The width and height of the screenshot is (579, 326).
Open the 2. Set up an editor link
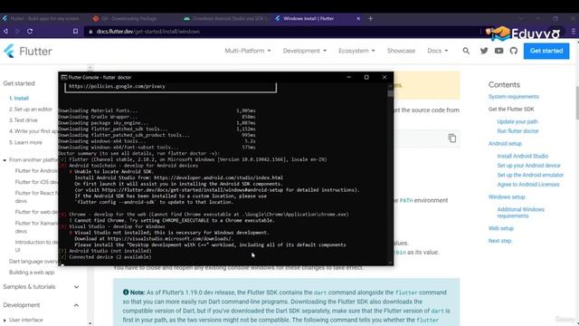pos(31,110)
